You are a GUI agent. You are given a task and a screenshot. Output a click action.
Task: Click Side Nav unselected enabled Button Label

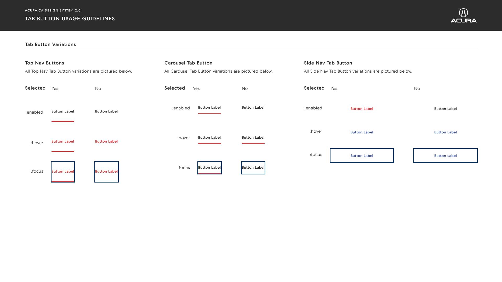pyautogui.click(x=446, y=109)
